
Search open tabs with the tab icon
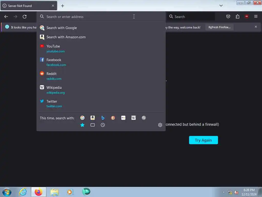(x=93, y=125)
